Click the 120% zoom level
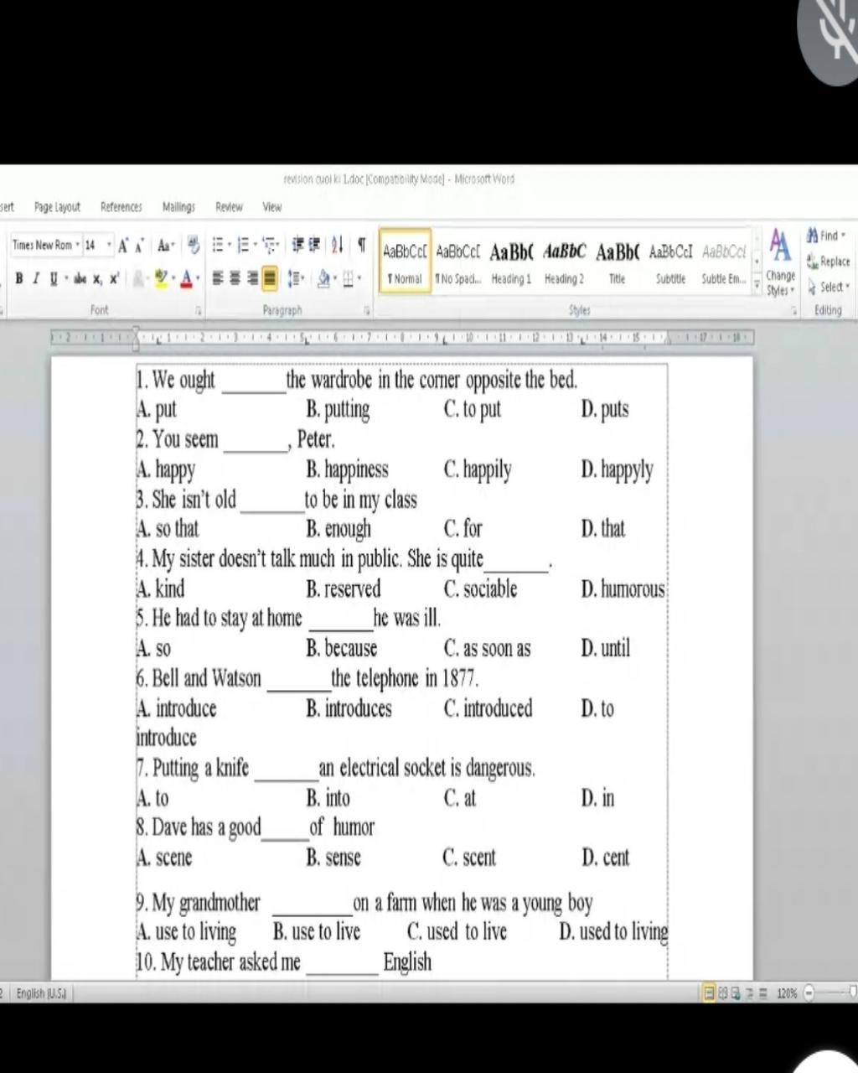Viewport: 858px width, 1073px height. (x=787, y=993)
